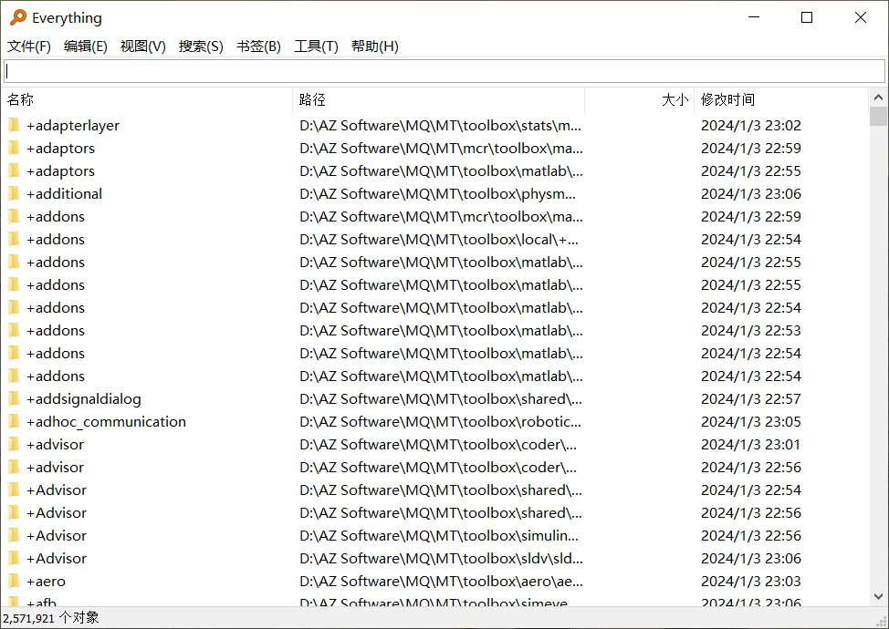Click the folder icon beside +aero

coord(15,581)
